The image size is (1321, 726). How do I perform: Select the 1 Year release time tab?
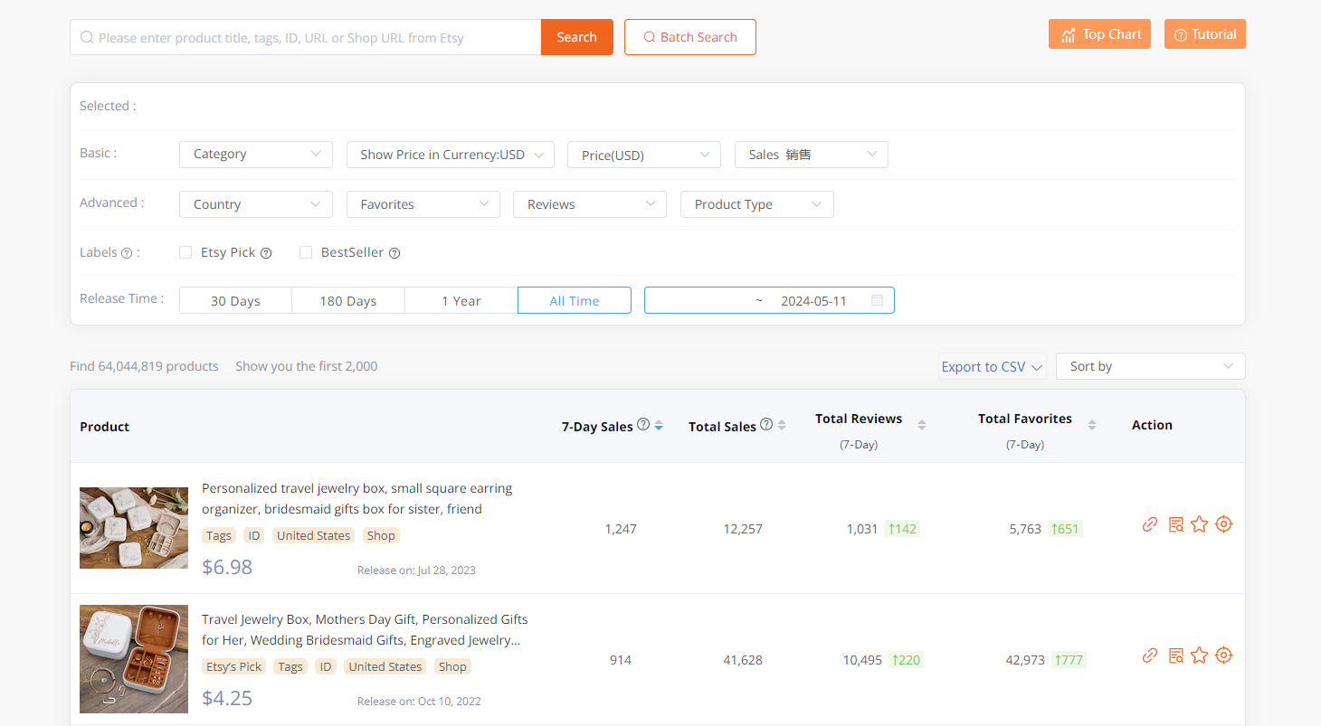(461, 299)
